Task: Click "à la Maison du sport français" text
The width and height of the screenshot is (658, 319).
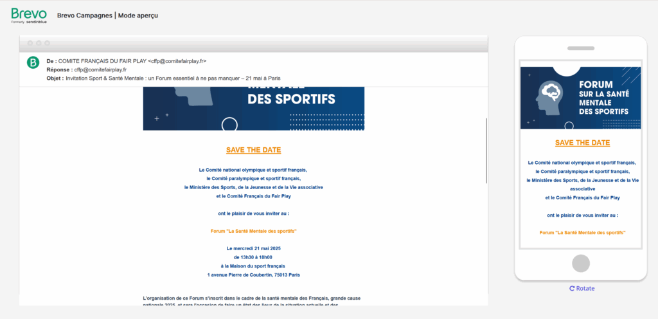Action: click(x=253, y=266)
